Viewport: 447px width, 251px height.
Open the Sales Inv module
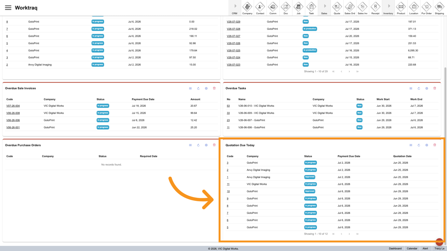(x=362, y=8)
